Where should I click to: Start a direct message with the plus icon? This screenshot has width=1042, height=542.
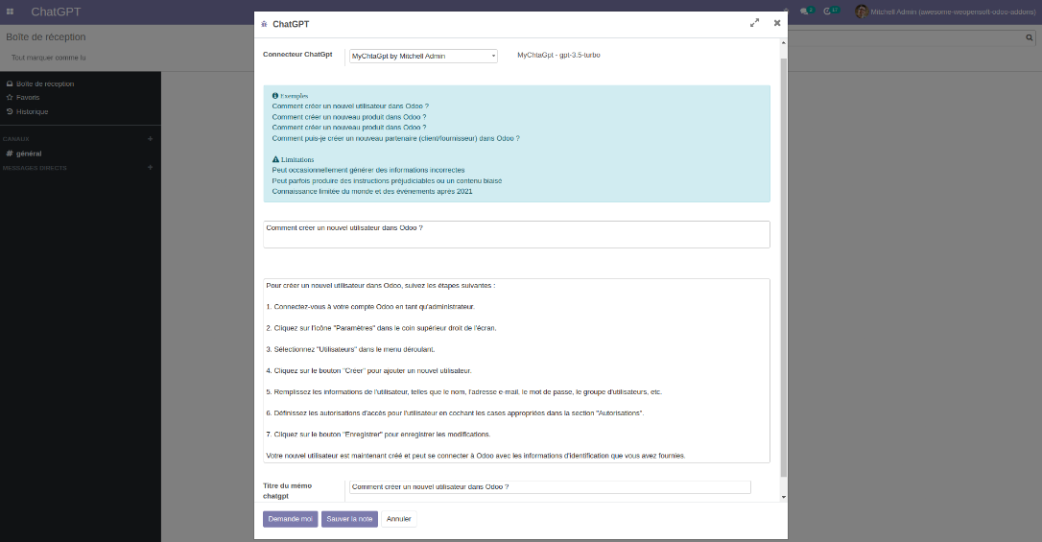click(x=151, y=167)
